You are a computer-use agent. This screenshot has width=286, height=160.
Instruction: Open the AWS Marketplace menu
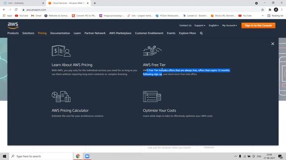click(x=120, y=33)
